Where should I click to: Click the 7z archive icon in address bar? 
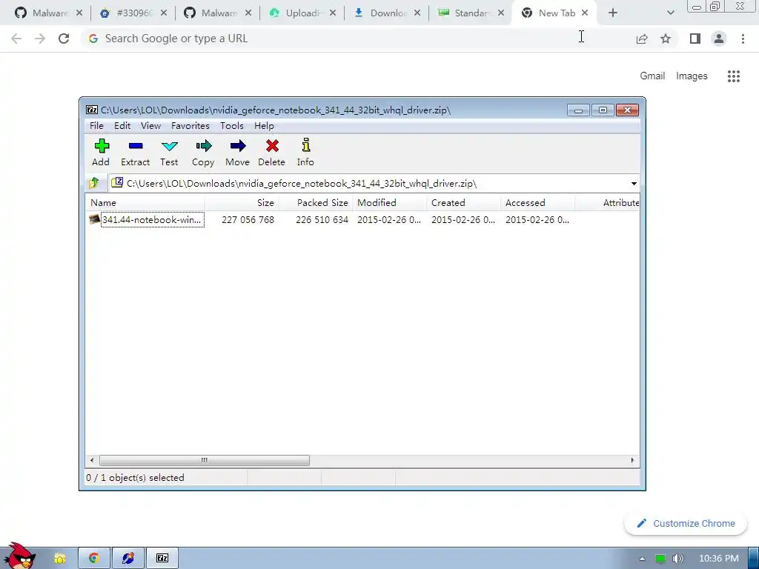(117, 182)
